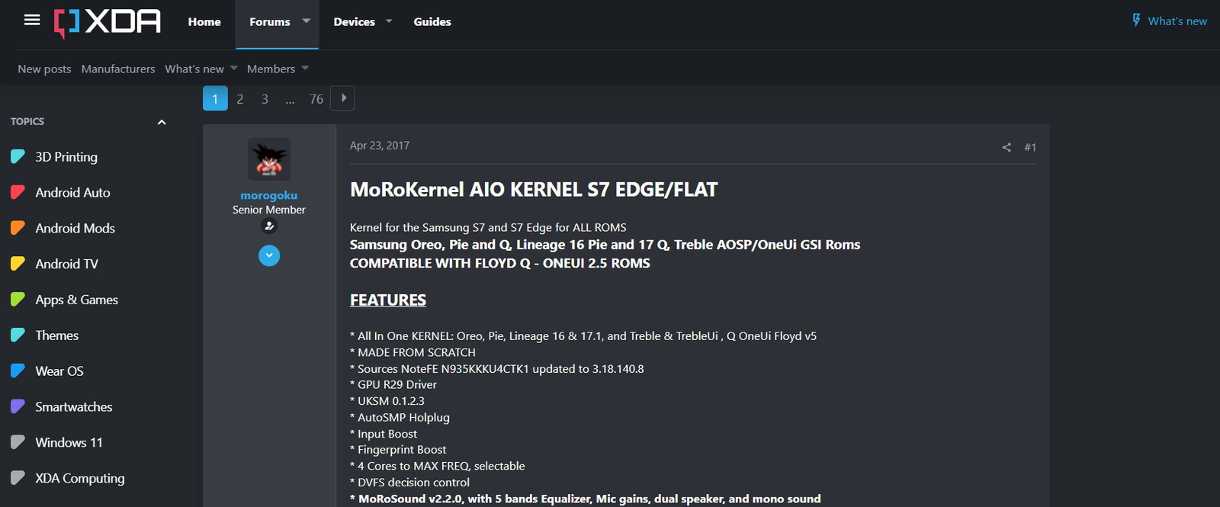Collapse the Topics sidebar section
The height and width of the screenshot is (507, 1220).
point(162,122)
